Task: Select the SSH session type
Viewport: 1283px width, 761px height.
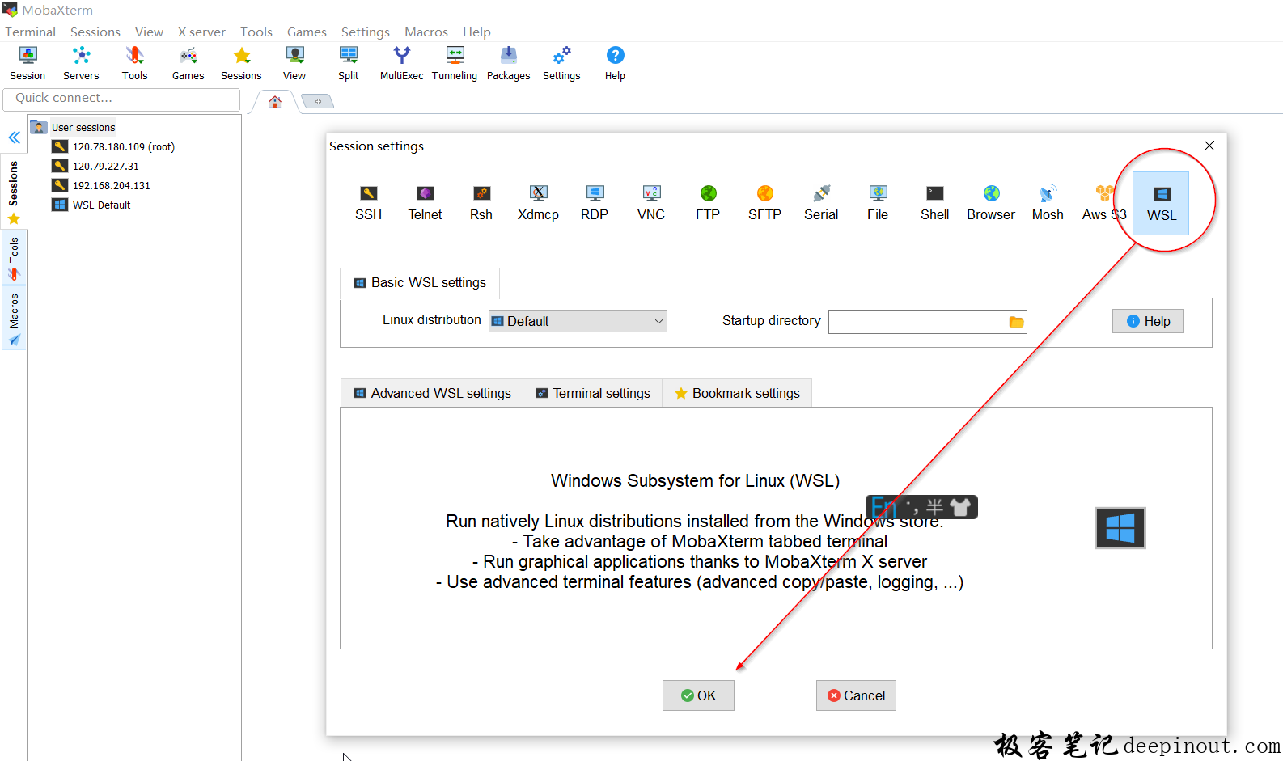Action: point(368,203)
